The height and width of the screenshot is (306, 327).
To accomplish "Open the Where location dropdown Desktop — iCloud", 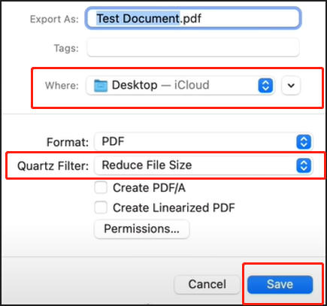I will (180, 86).
